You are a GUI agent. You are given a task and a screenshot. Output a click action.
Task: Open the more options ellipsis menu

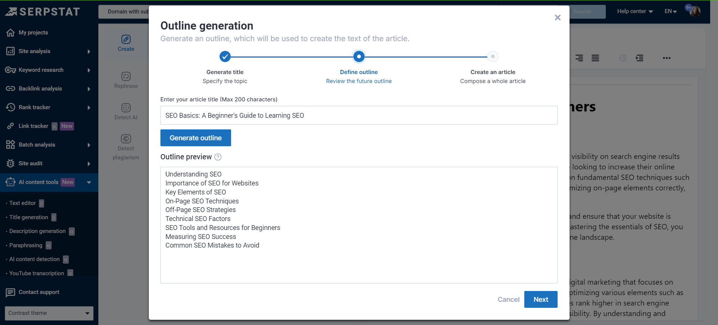(x=667, y=58)
